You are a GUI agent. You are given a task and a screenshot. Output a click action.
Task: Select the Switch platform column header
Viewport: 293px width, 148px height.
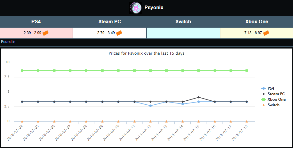(x=183, y=22)
